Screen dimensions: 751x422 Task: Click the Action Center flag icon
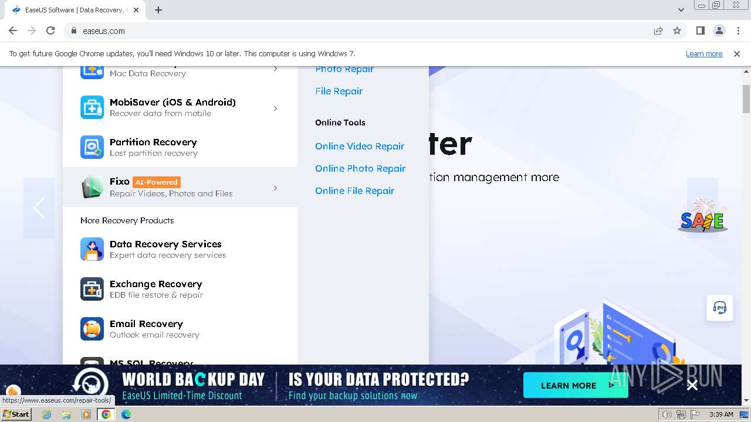click(695, 414)
